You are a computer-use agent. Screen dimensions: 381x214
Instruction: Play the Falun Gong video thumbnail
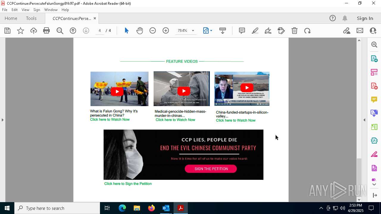click(x=119, y=89)
